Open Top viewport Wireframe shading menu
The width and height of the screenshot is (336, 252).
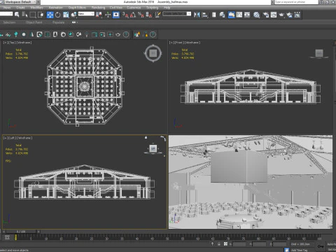click(x=24, y=43)
